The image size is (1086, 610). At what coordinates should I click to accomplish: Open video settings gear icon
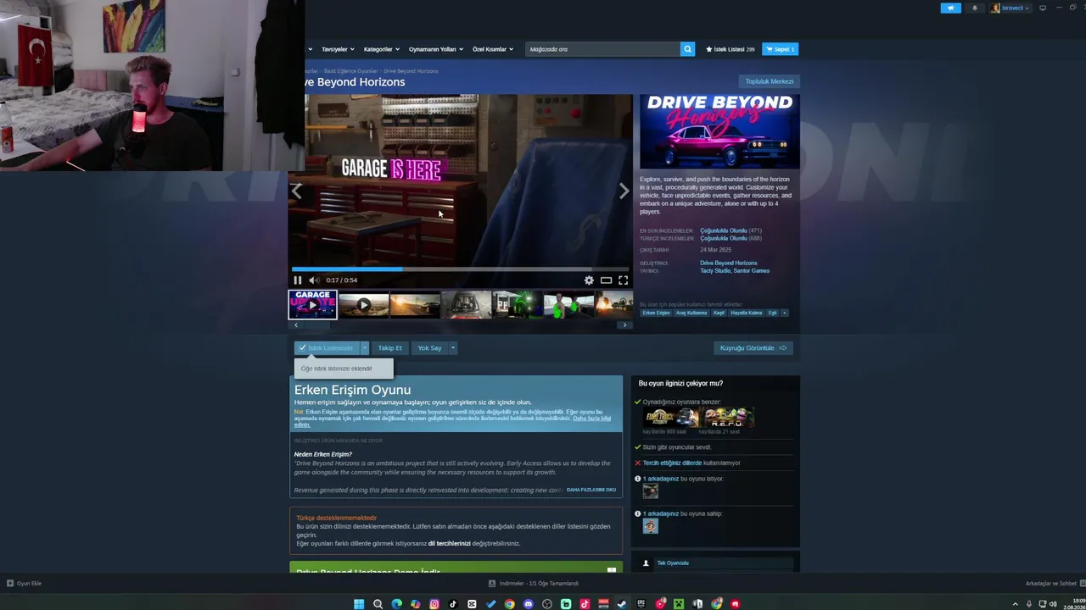pyautogui.click(x=589, y=280)
